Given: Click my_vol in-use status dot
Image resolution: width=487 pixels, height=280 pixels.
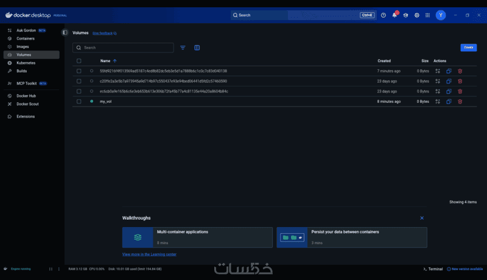Looking at the screenshot, I should [x=92, y=101].
